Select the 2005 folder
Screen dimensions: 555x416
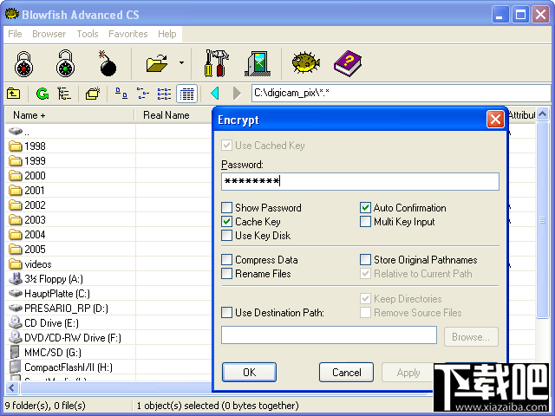click(x=27, y=250)
